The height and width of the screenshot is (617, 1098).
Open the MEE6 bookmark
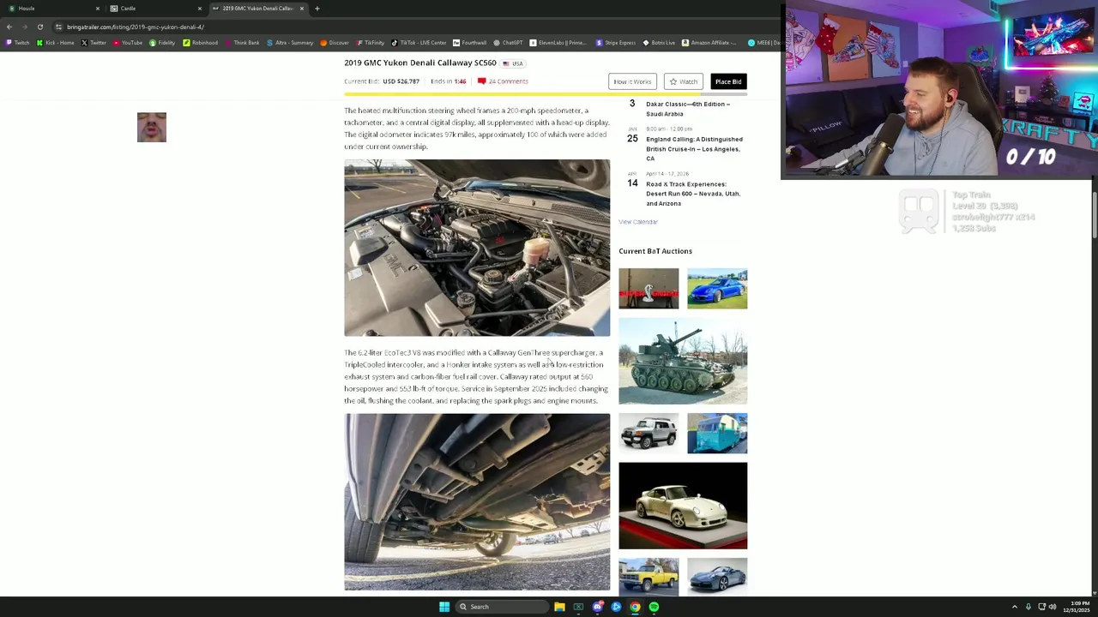tap(763, 43)
